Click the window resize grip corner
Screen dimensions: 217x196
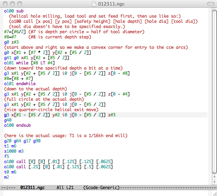click(214, 194)
